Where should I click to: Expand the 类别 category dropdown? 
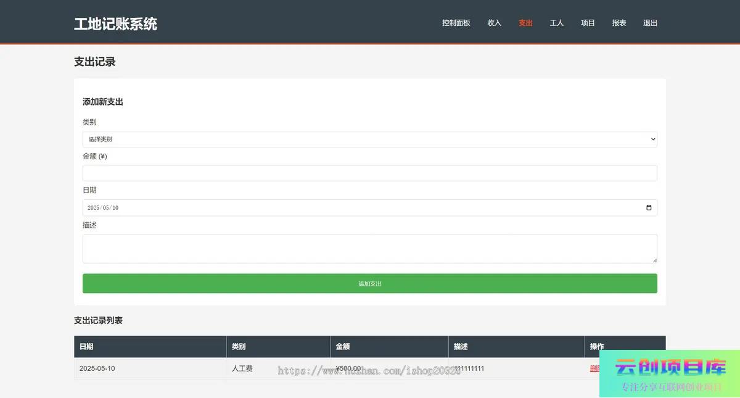369,139
